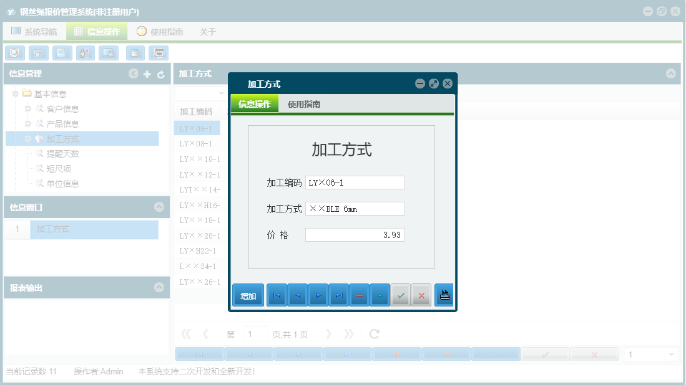Click the add-record icon with green plus
The height and width of the screenshot is (385, 686).
tap(135, 53)
